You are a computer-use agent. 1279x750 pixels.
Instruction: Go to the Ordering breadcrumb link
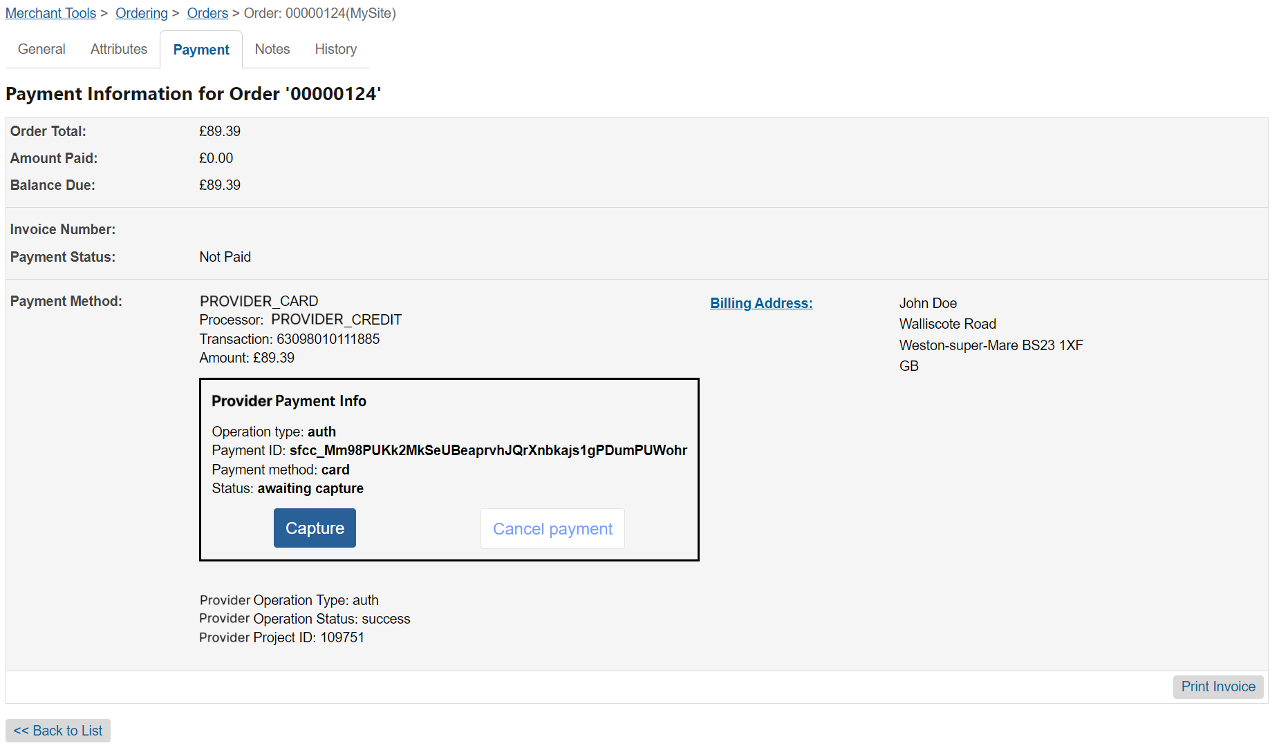click(141, 13)
